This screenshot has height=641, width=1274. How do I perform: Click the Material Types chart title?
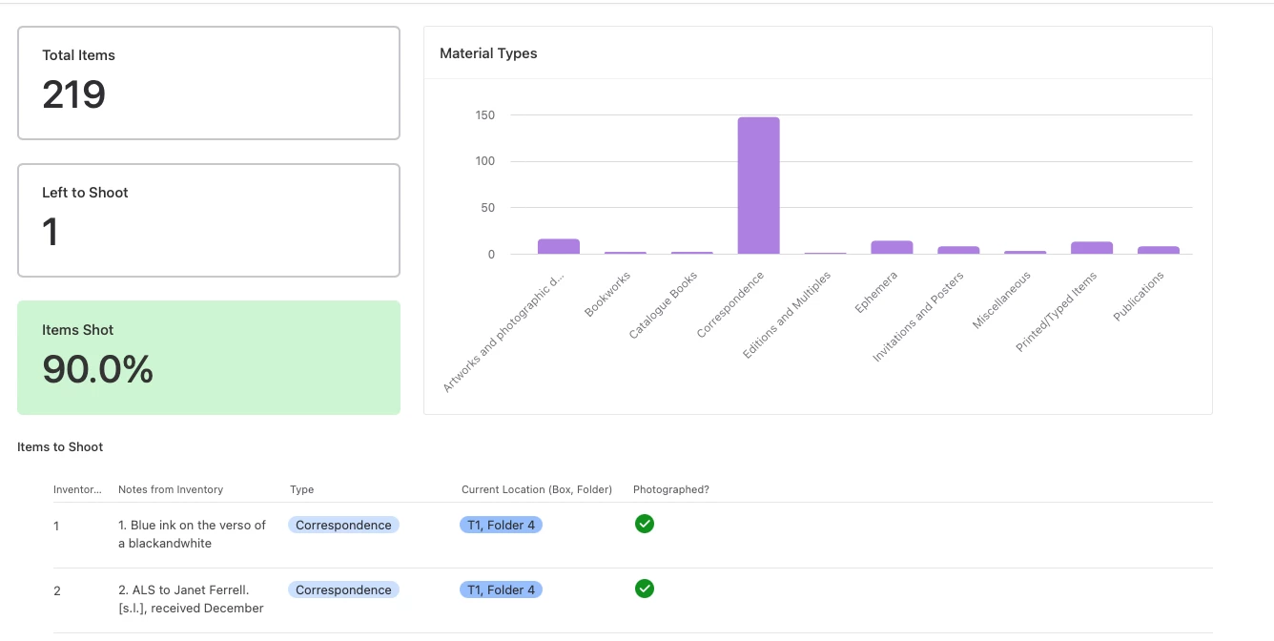pos(488,53)
